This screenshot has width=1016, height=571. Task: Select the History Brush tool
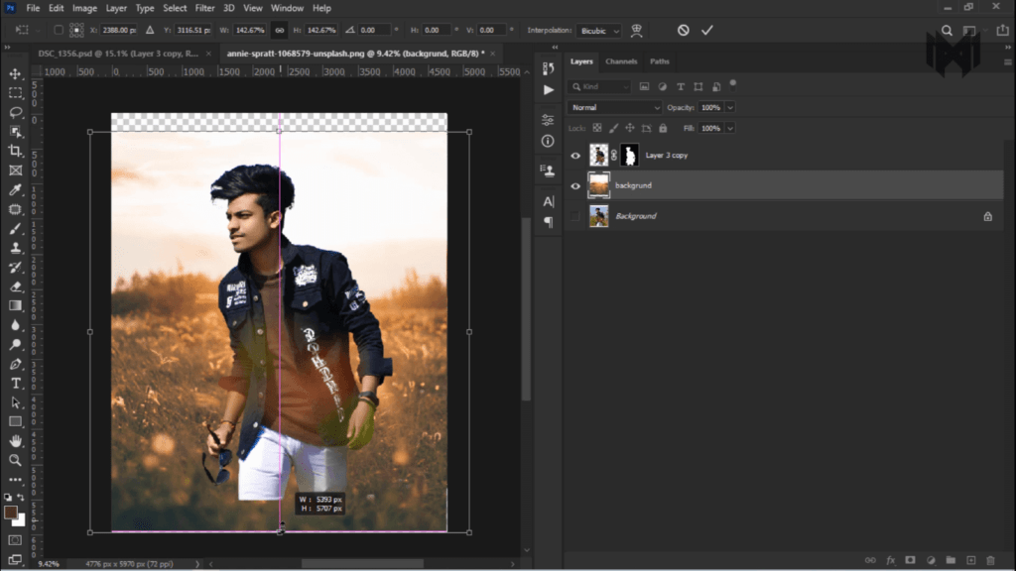[x=16, y=268]
